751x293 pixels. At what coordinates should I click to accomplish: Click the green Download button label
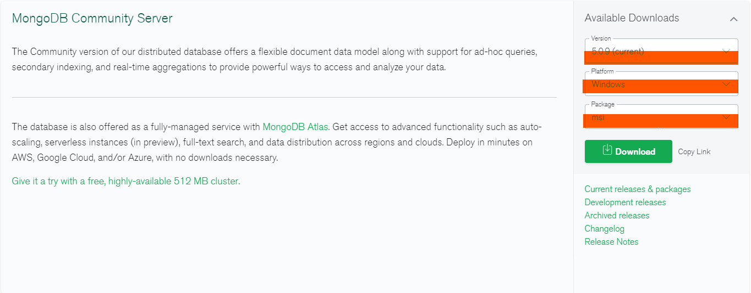point(635,151)
